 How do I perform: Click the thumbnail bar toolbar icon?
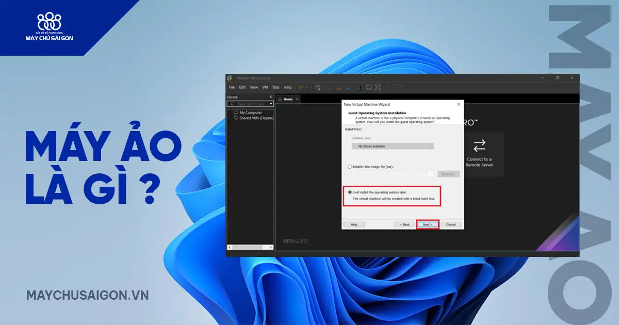[369, 87]
